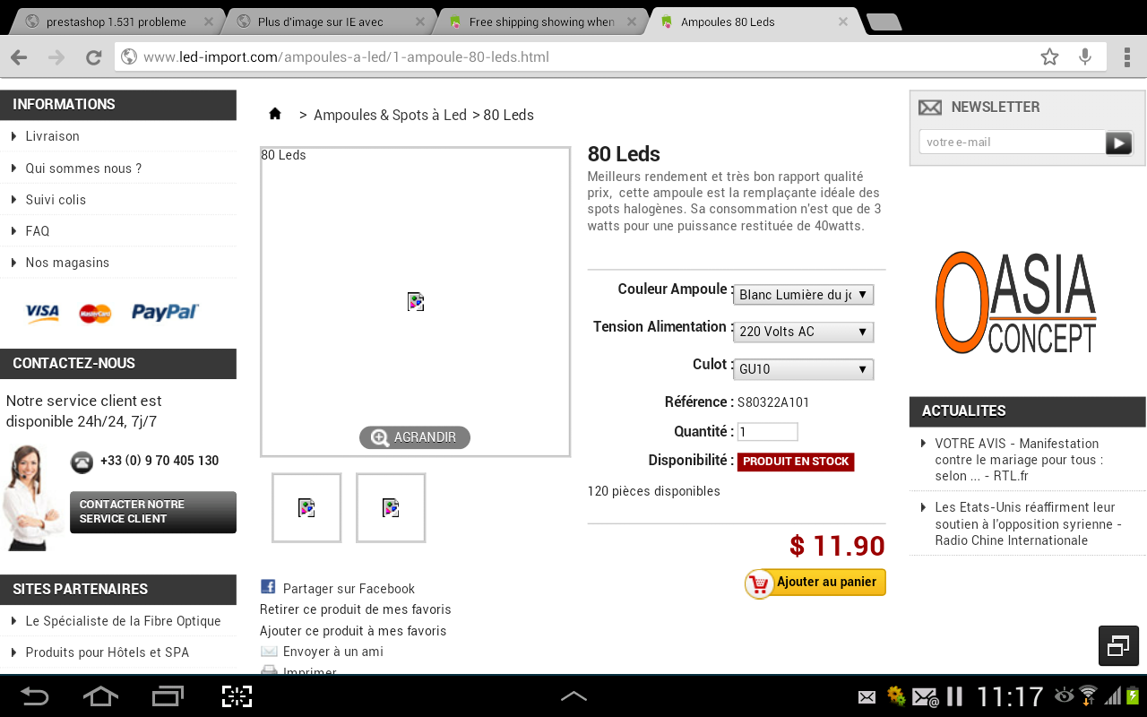Open Android recent apps icon

coord(168,696)
